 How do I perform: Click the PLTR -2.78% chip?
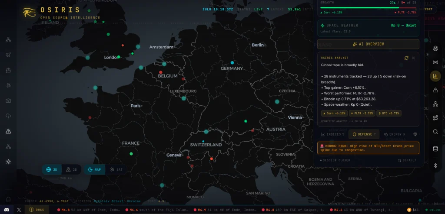[x=362, y=113]
